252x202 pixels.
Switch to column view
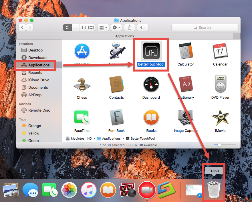[83, 27]
